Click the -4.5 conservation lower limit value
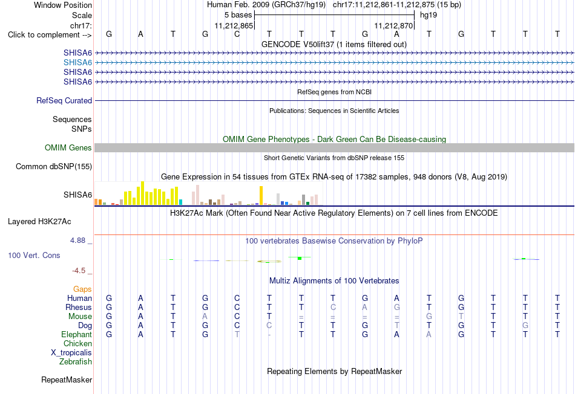The height and width of the screenshot is (394, 575). coord(79,271)
